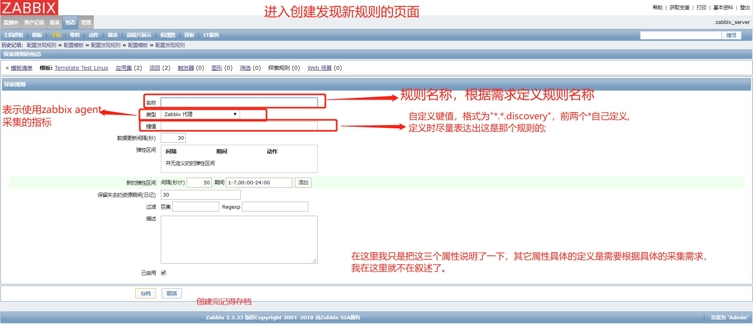This screenshot has height=324, width=753.
Task: Open Template Test Linux link
Action: [x=81, y=68]
